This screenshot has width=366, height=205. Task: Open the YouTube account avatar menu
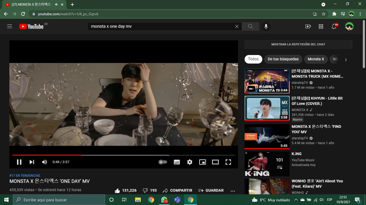tap(350, 26)
